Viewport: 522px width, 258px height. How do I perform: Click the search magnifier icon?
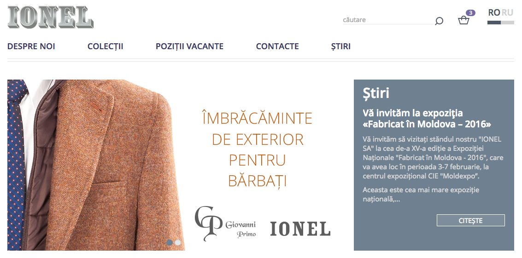click(x=439, y=21)
